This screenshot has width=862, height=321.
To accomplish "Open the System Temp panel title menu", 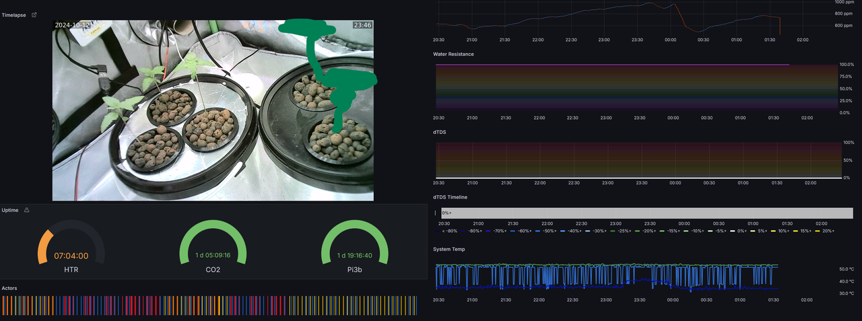I will click(449, 249).
